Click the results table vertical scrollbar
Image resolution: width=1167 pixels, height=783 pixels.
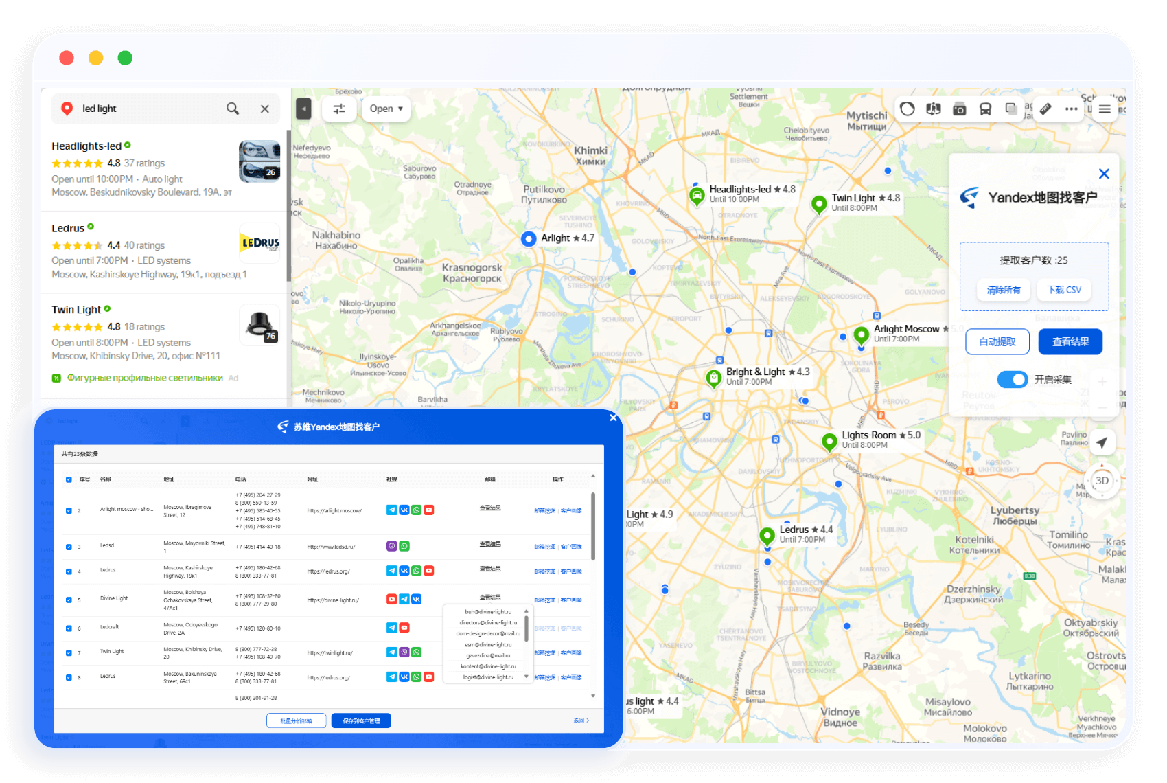click(593, 525)
